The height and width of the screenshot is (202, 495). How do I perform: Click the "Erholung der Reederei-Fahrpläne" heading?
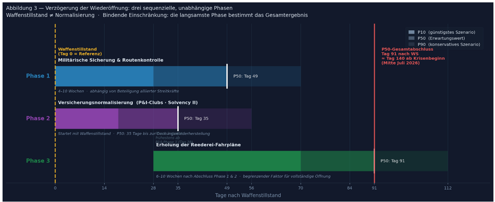(198, 145)
